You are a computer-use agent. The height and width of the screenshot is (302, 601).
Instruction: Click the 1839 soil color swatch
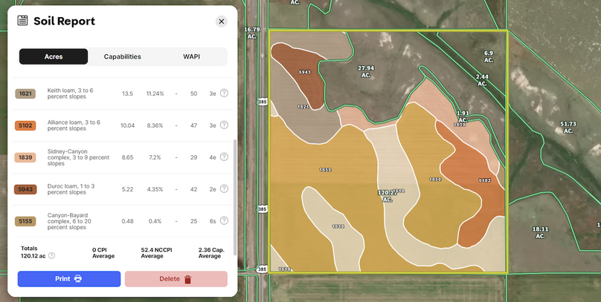26,158
